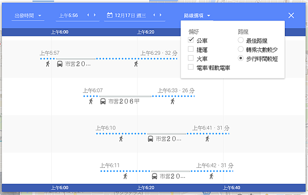Image resolution: width=308 pixels, height=195 pixels.
Task: Click first walking icon in 上午5:57 route
Action: tap(48, 64)
